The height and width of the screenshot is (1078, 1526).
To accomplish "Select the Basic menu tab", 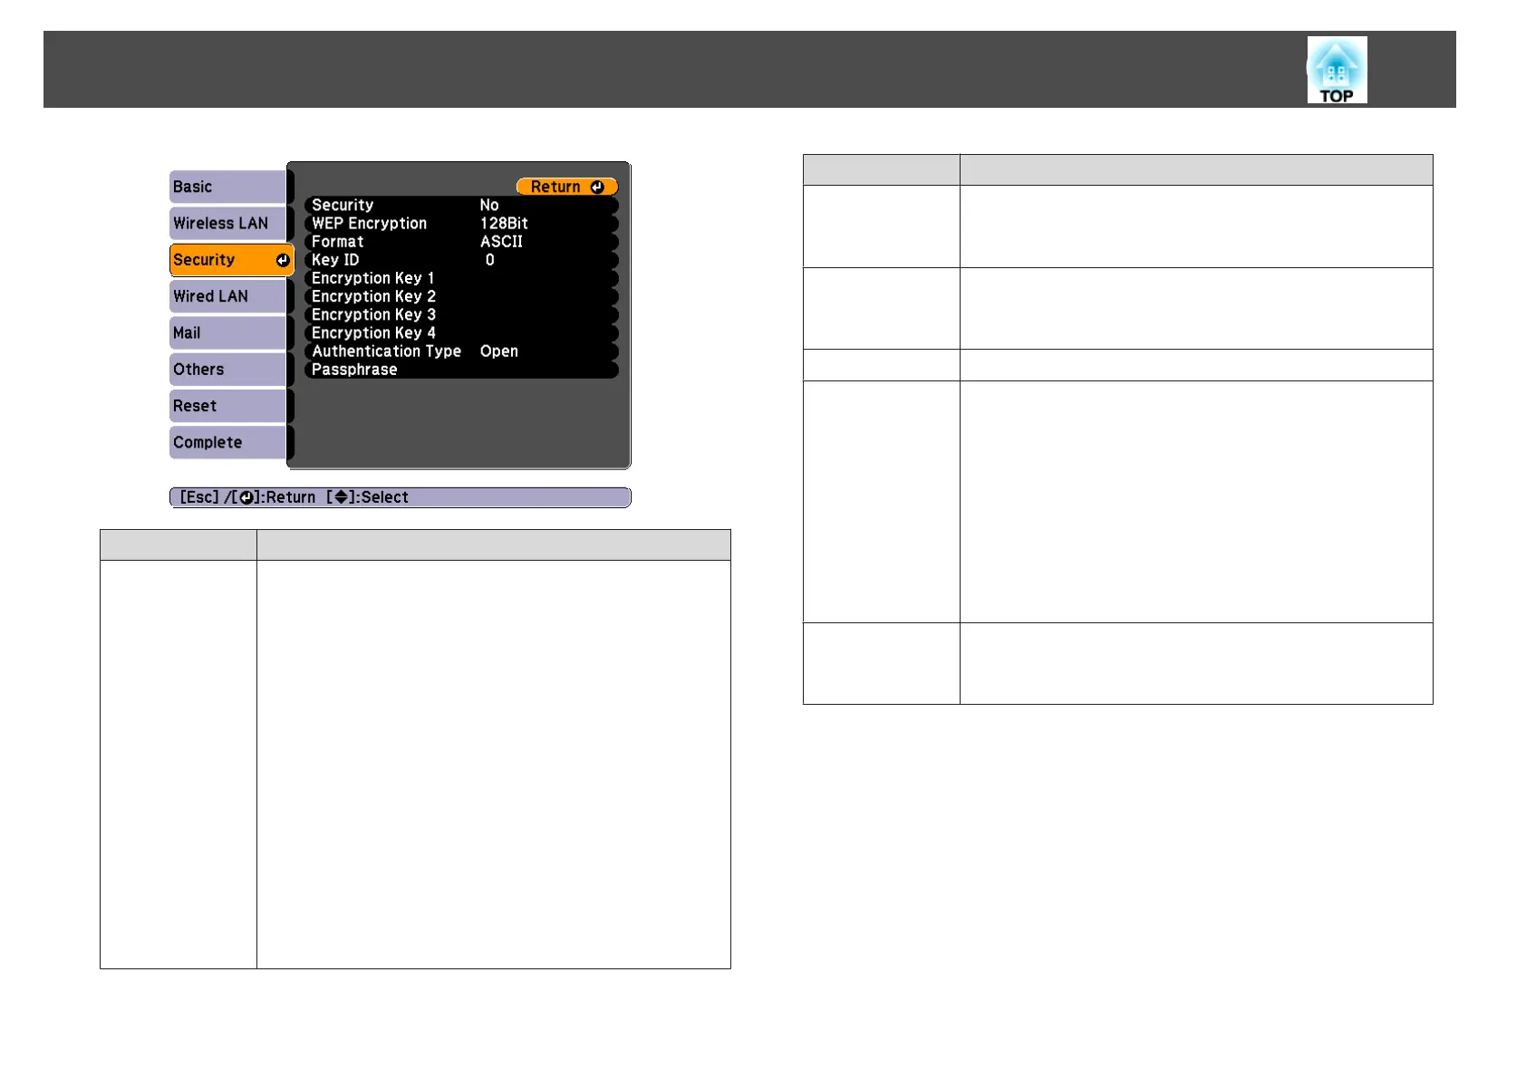I will tap(227, 187).
